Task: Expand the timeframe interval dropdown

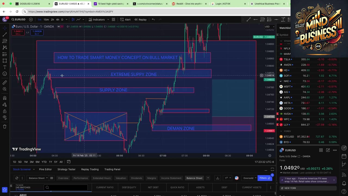Action: click(67, 20)
